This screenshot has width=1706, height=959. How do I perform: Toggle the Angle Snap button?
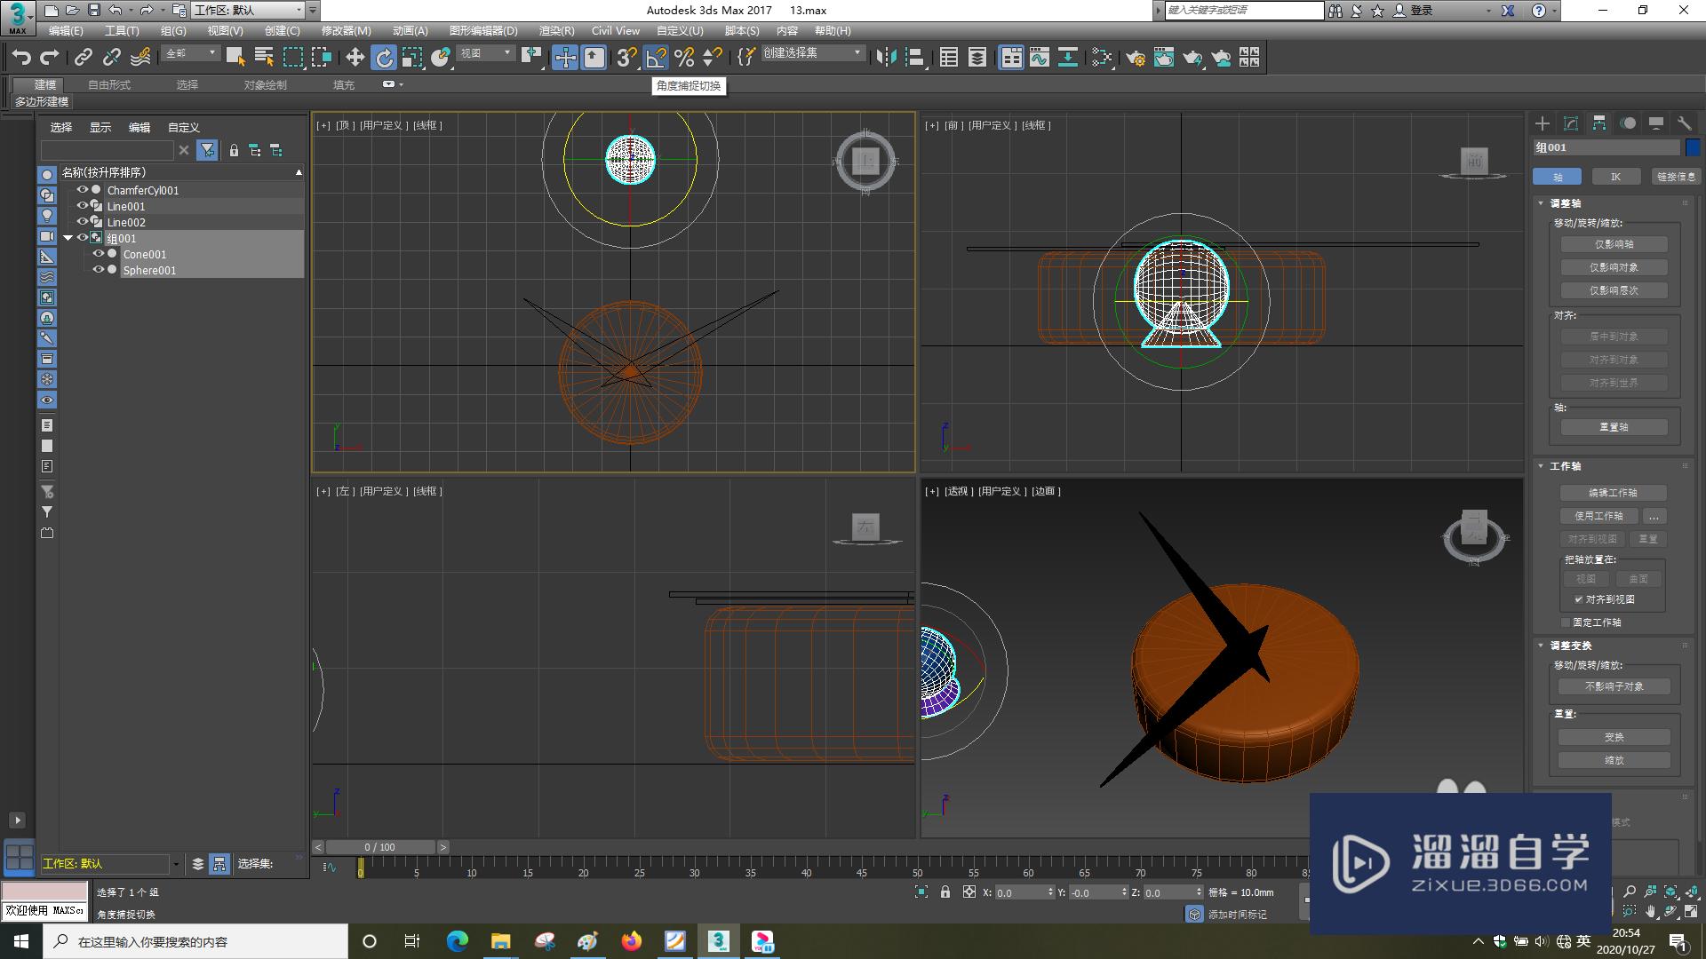(656, 58)
